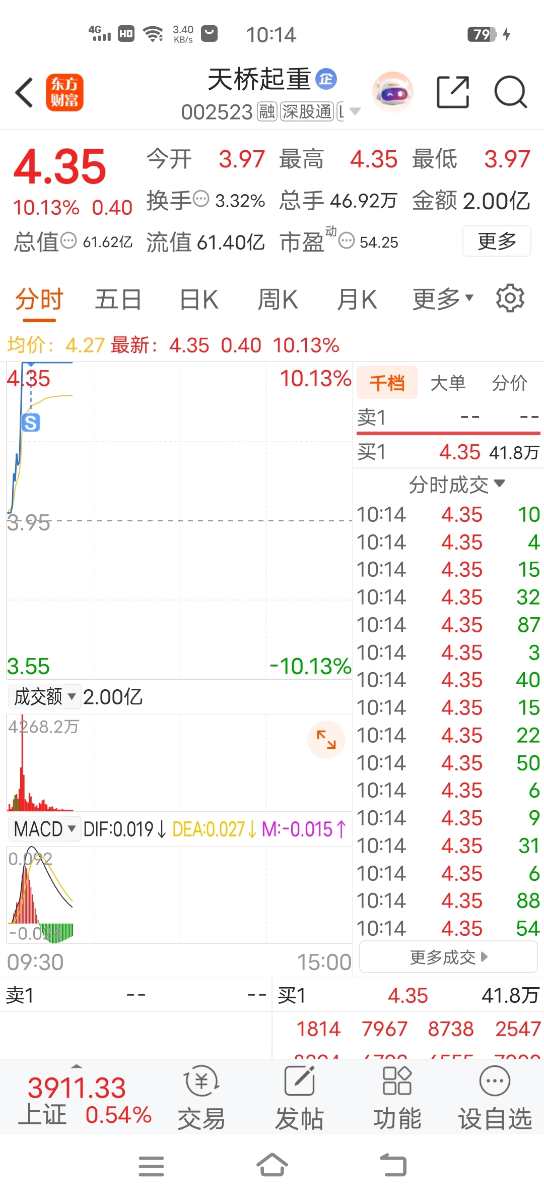Image resolution: width=544 pixels, height=1198 pixels.
Task: Tap the turnover volume bar chart
Action: click(179, 762)
